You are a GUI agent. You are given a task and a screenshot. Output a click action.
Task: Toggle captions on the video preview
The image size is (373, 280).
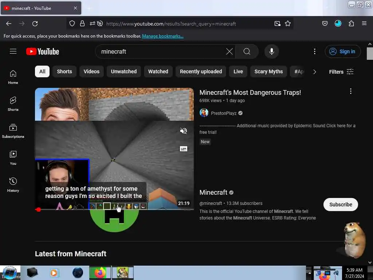coord(184,149)
